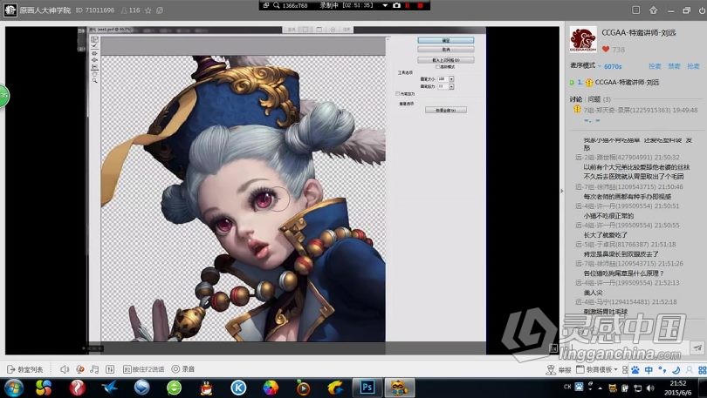Screen dimensions: 707x398
Task: Click the 取消 (Cancel) button in Liquify dialog
Action: point(445,50)
